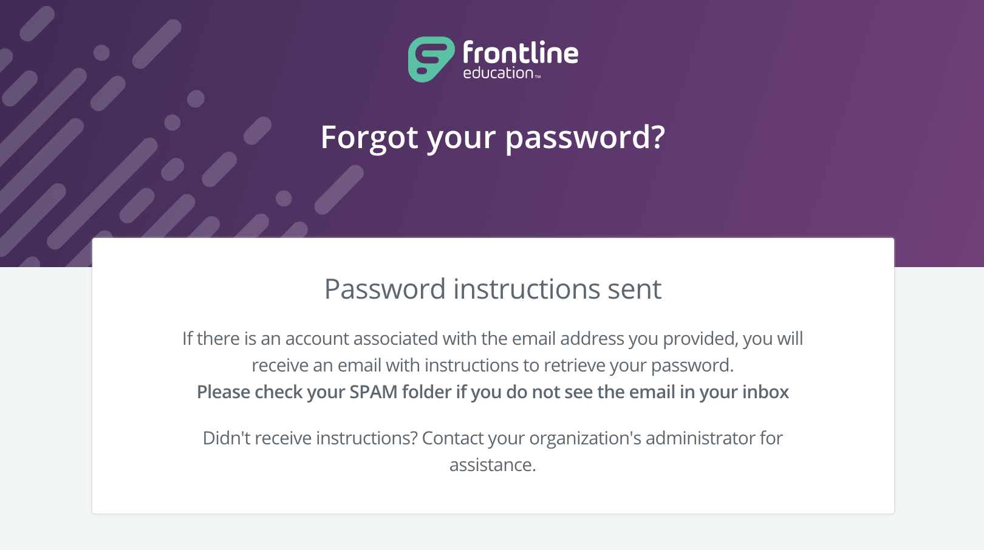Click the word "assistance." on the last line
The height and width of the screenshot is (550, 984).
pyautogui.click(x=493, y=465)
